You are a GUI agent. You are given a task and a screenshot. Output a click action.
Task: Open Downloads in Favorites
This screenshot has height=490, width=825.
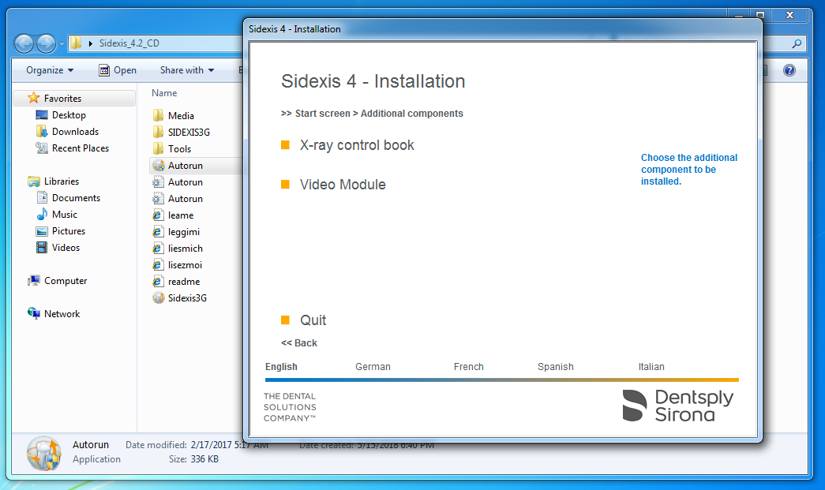75,132
